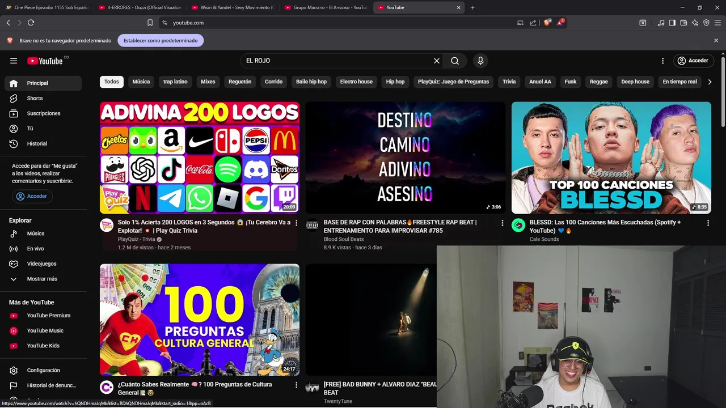Open Brave VPN shield icon
The width and height of the screenshot is (726, 408).
[x=706, y=23]
